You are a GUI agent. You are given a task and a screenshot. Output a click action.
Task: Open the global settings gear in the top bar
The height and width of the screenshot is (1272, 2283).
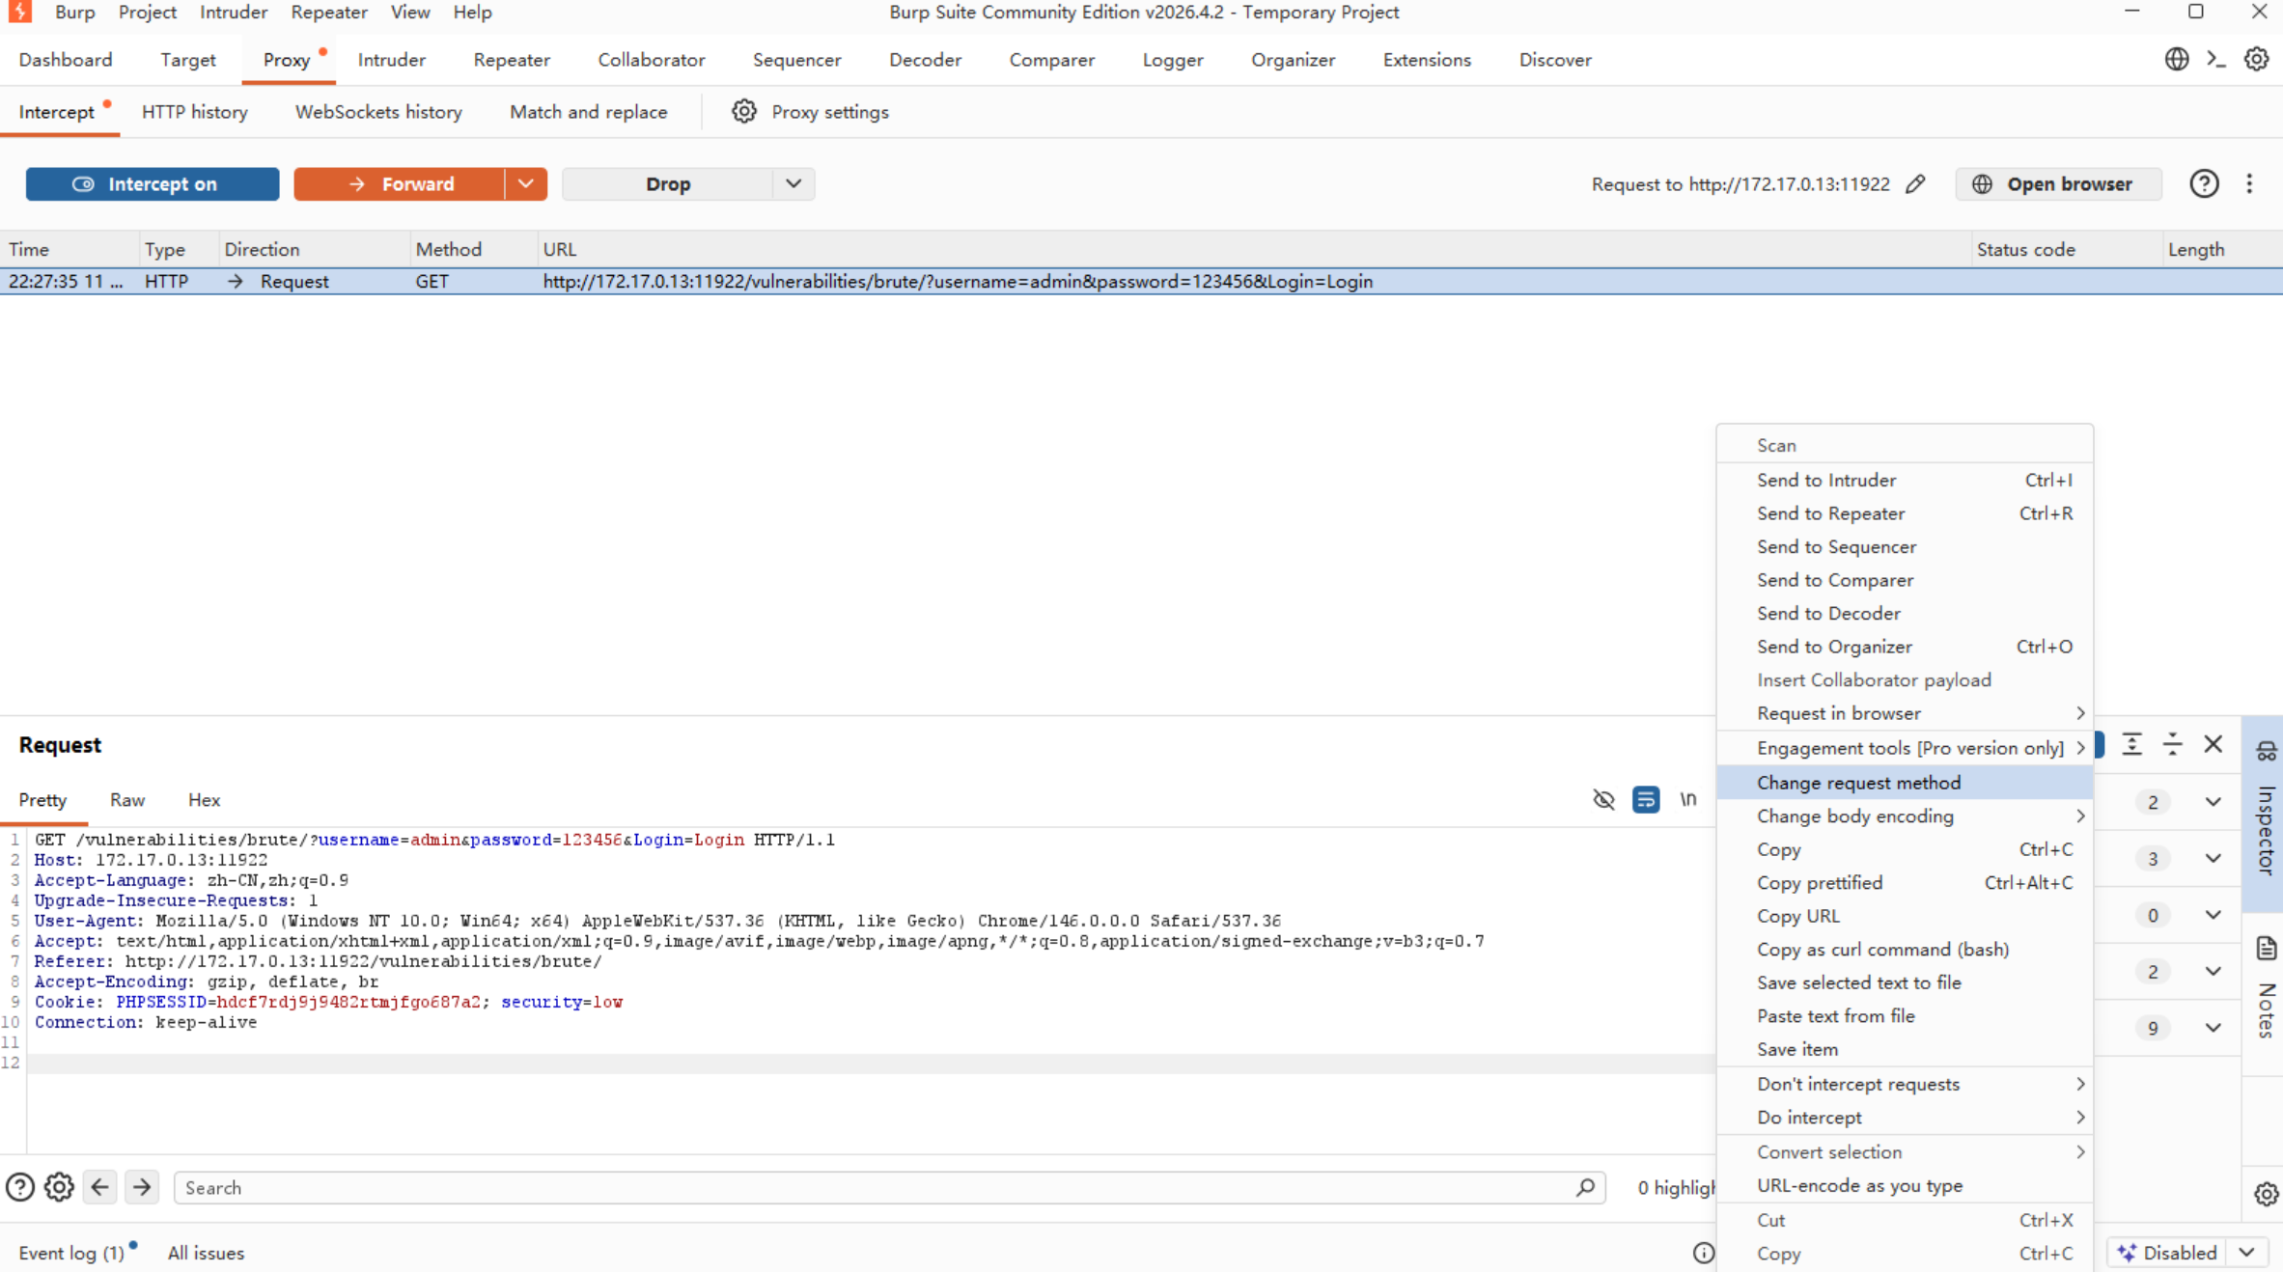2256,59
